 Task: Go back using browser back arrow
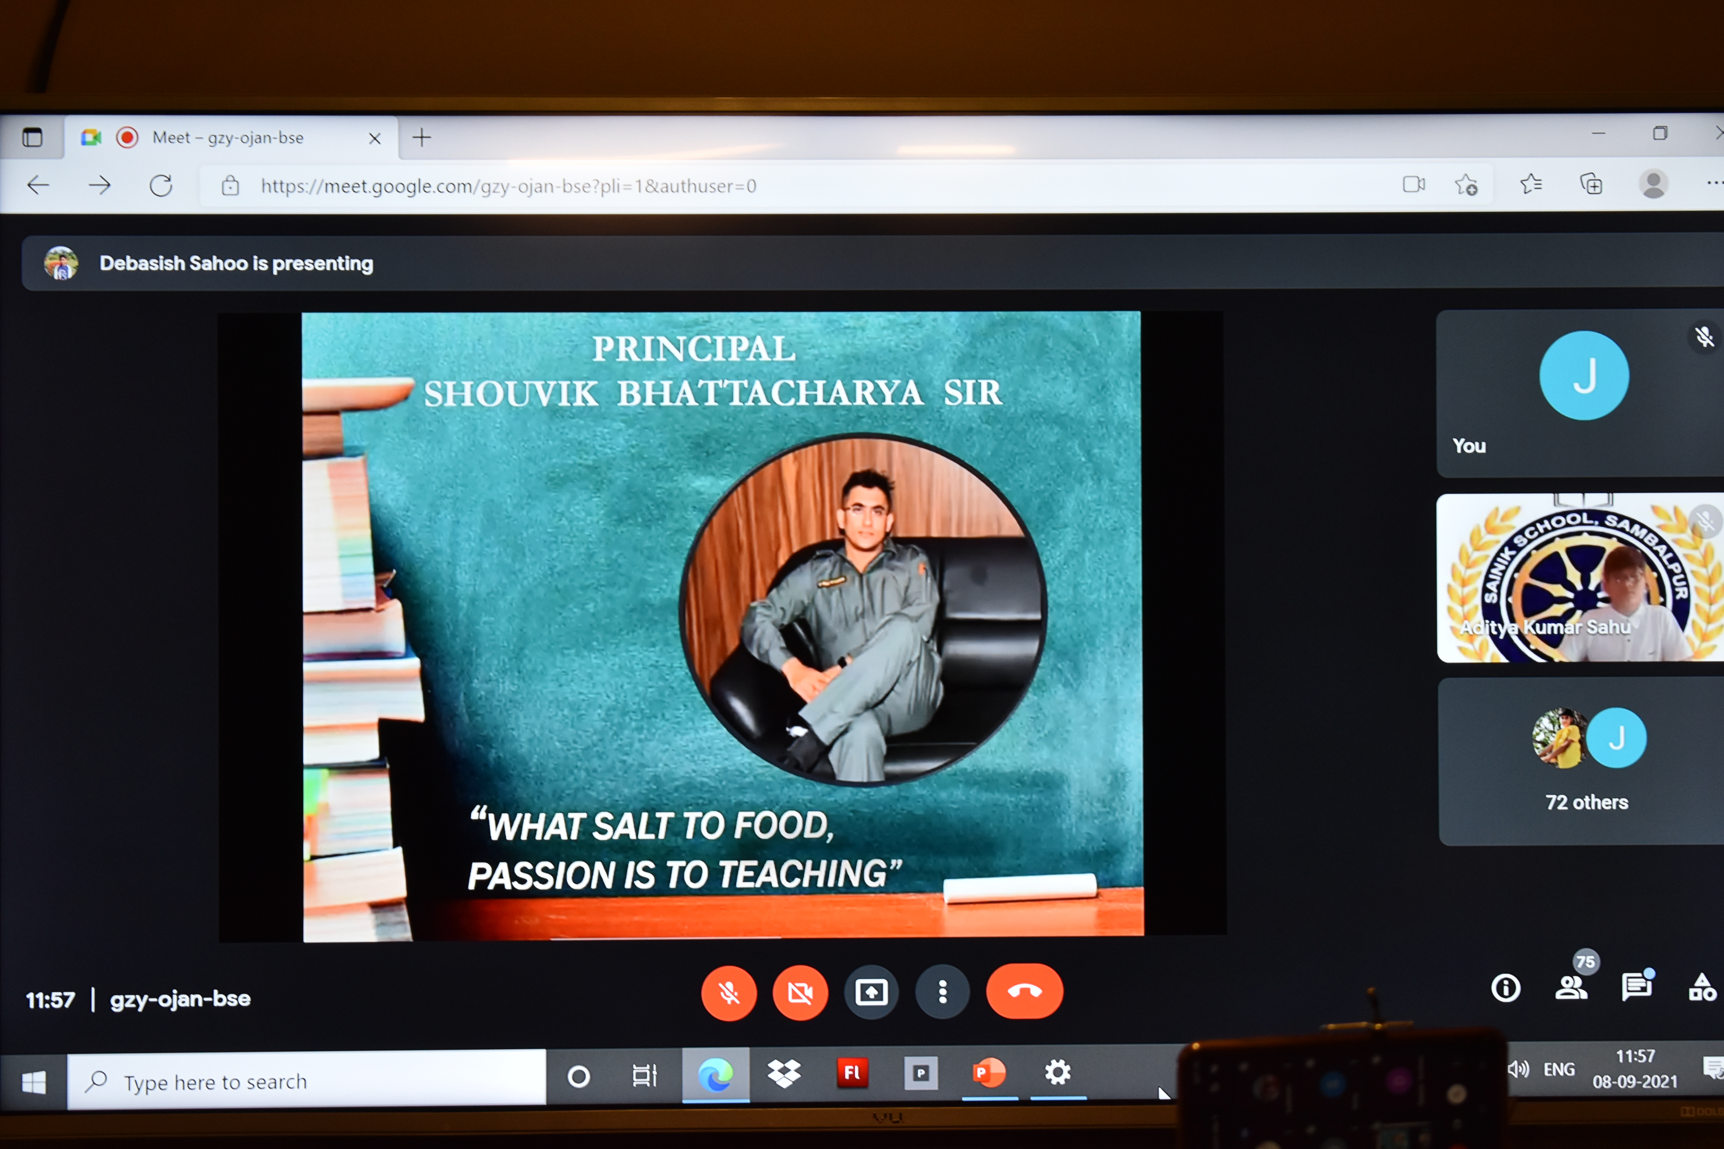pos(38,185)
